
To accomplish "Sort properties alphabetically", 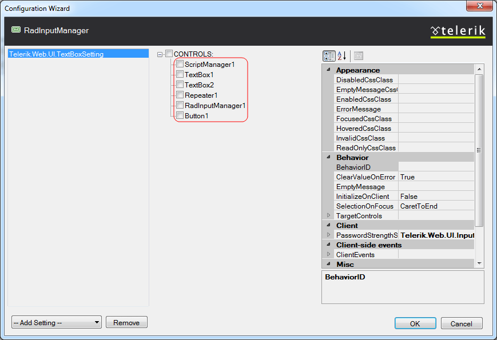I will [x=342, y=56].
